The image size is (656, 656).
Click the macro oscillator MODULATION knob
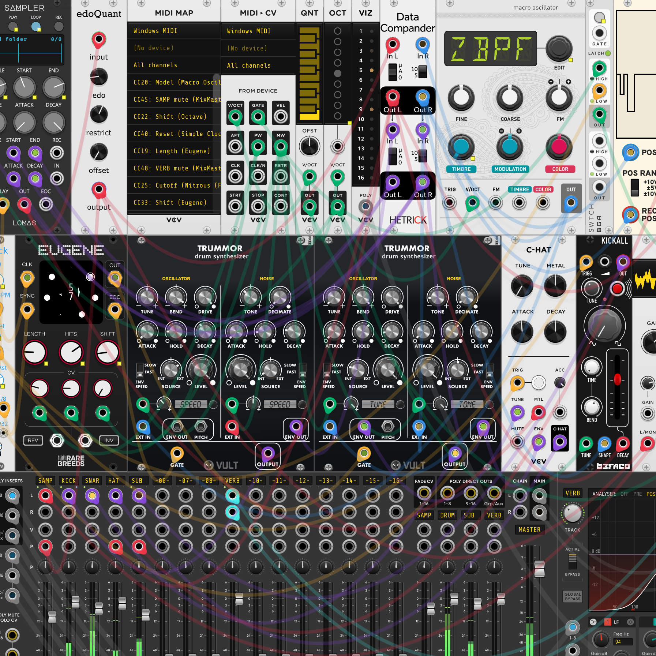(x=510, y=146)
